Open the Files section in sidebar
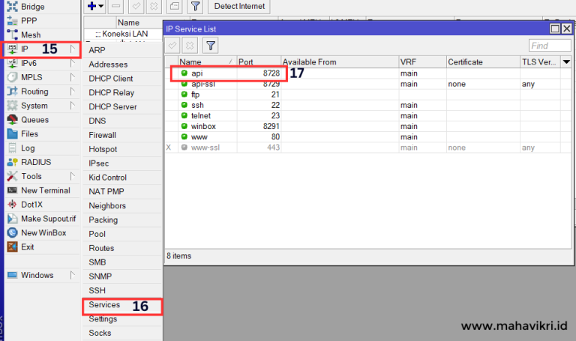 29,134
